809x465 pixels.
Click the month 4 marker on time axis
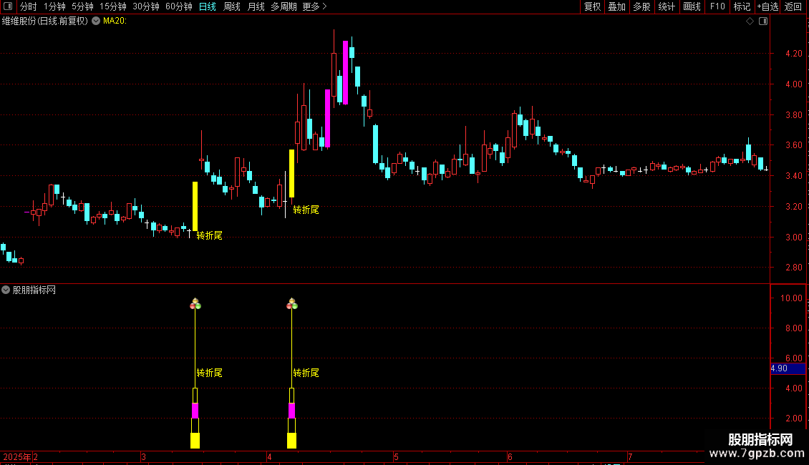click(x=269, y=457)
